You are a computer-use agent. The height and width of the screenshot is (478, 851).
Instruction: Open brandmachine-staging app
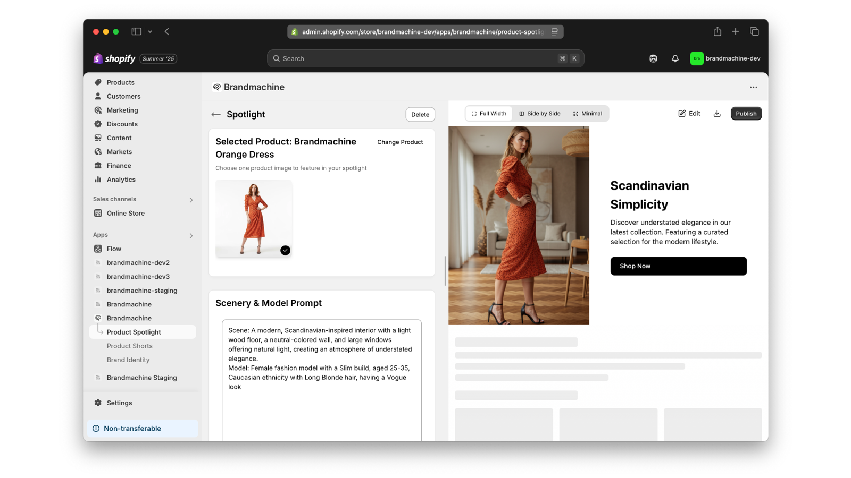tap(141, 290)
